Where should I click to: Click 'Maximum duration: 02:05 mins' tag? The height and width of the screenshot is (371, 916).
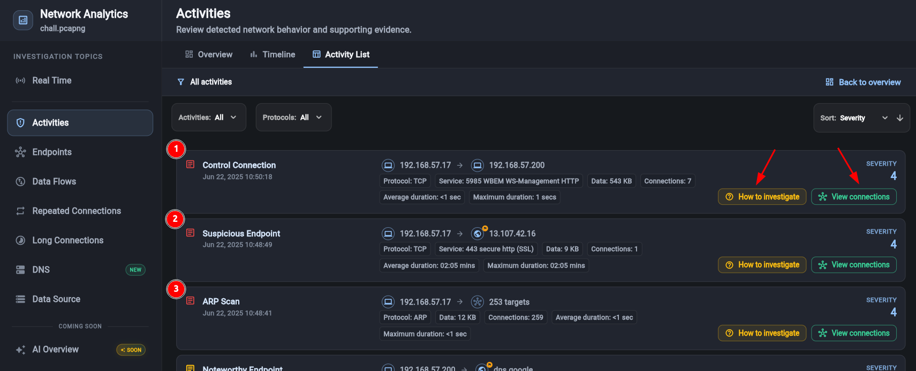(x=536, y=266)
